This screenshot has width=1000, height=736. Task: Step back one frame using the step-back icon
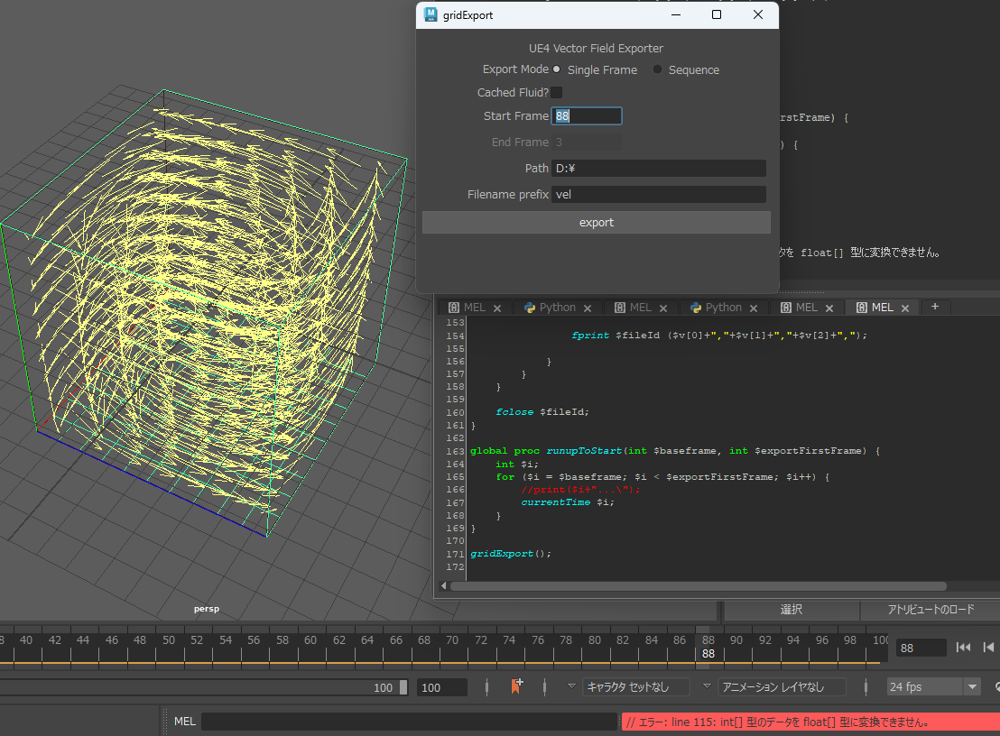pos(987,647)
